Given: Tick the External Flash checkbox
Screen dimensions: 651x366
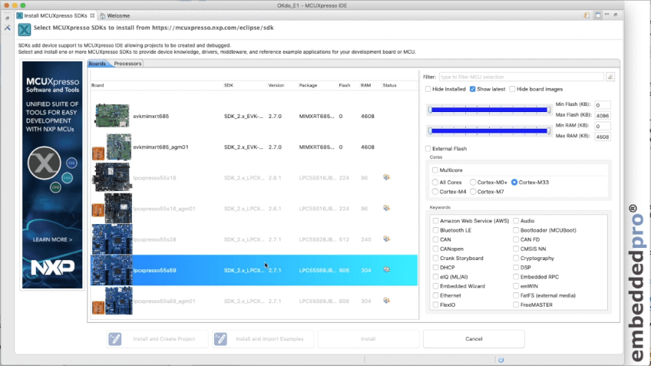Looking at the screenshot, I should point(428,149).
